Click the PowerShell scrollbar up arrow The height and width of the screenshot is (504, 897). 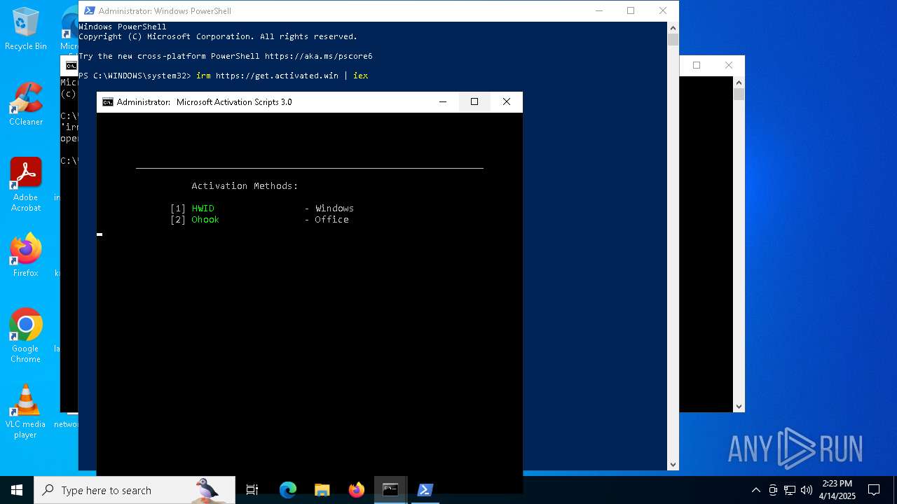[x=673, y=27]
